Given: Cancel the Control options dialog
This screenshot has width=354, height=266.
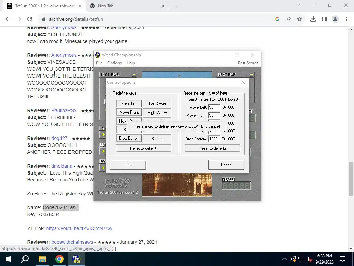Looking at the screenshot, I should [226, 165].
